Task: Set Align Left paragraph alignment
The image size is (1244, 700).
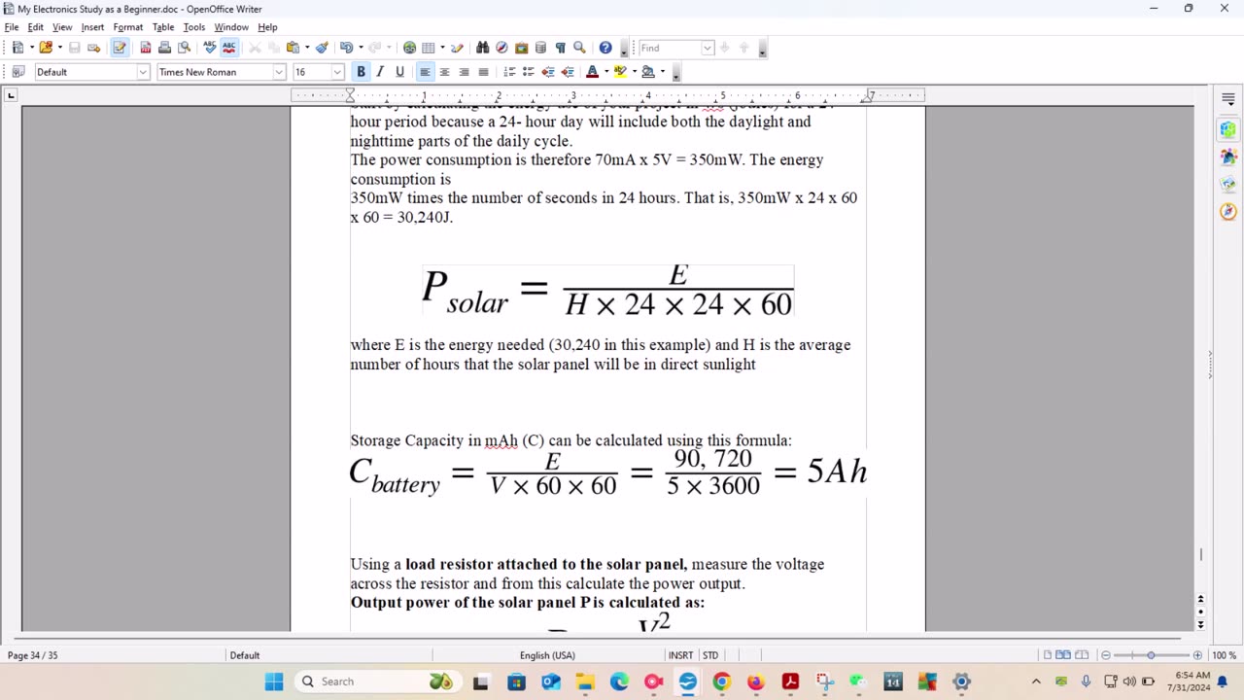Action: click(x=425, y=72)
